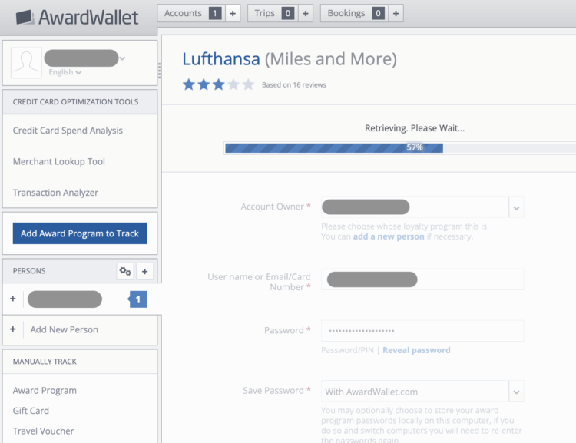Viewport: 576px width, 443px height.
Task: Open the English language selector
Action: coord(65,72)
